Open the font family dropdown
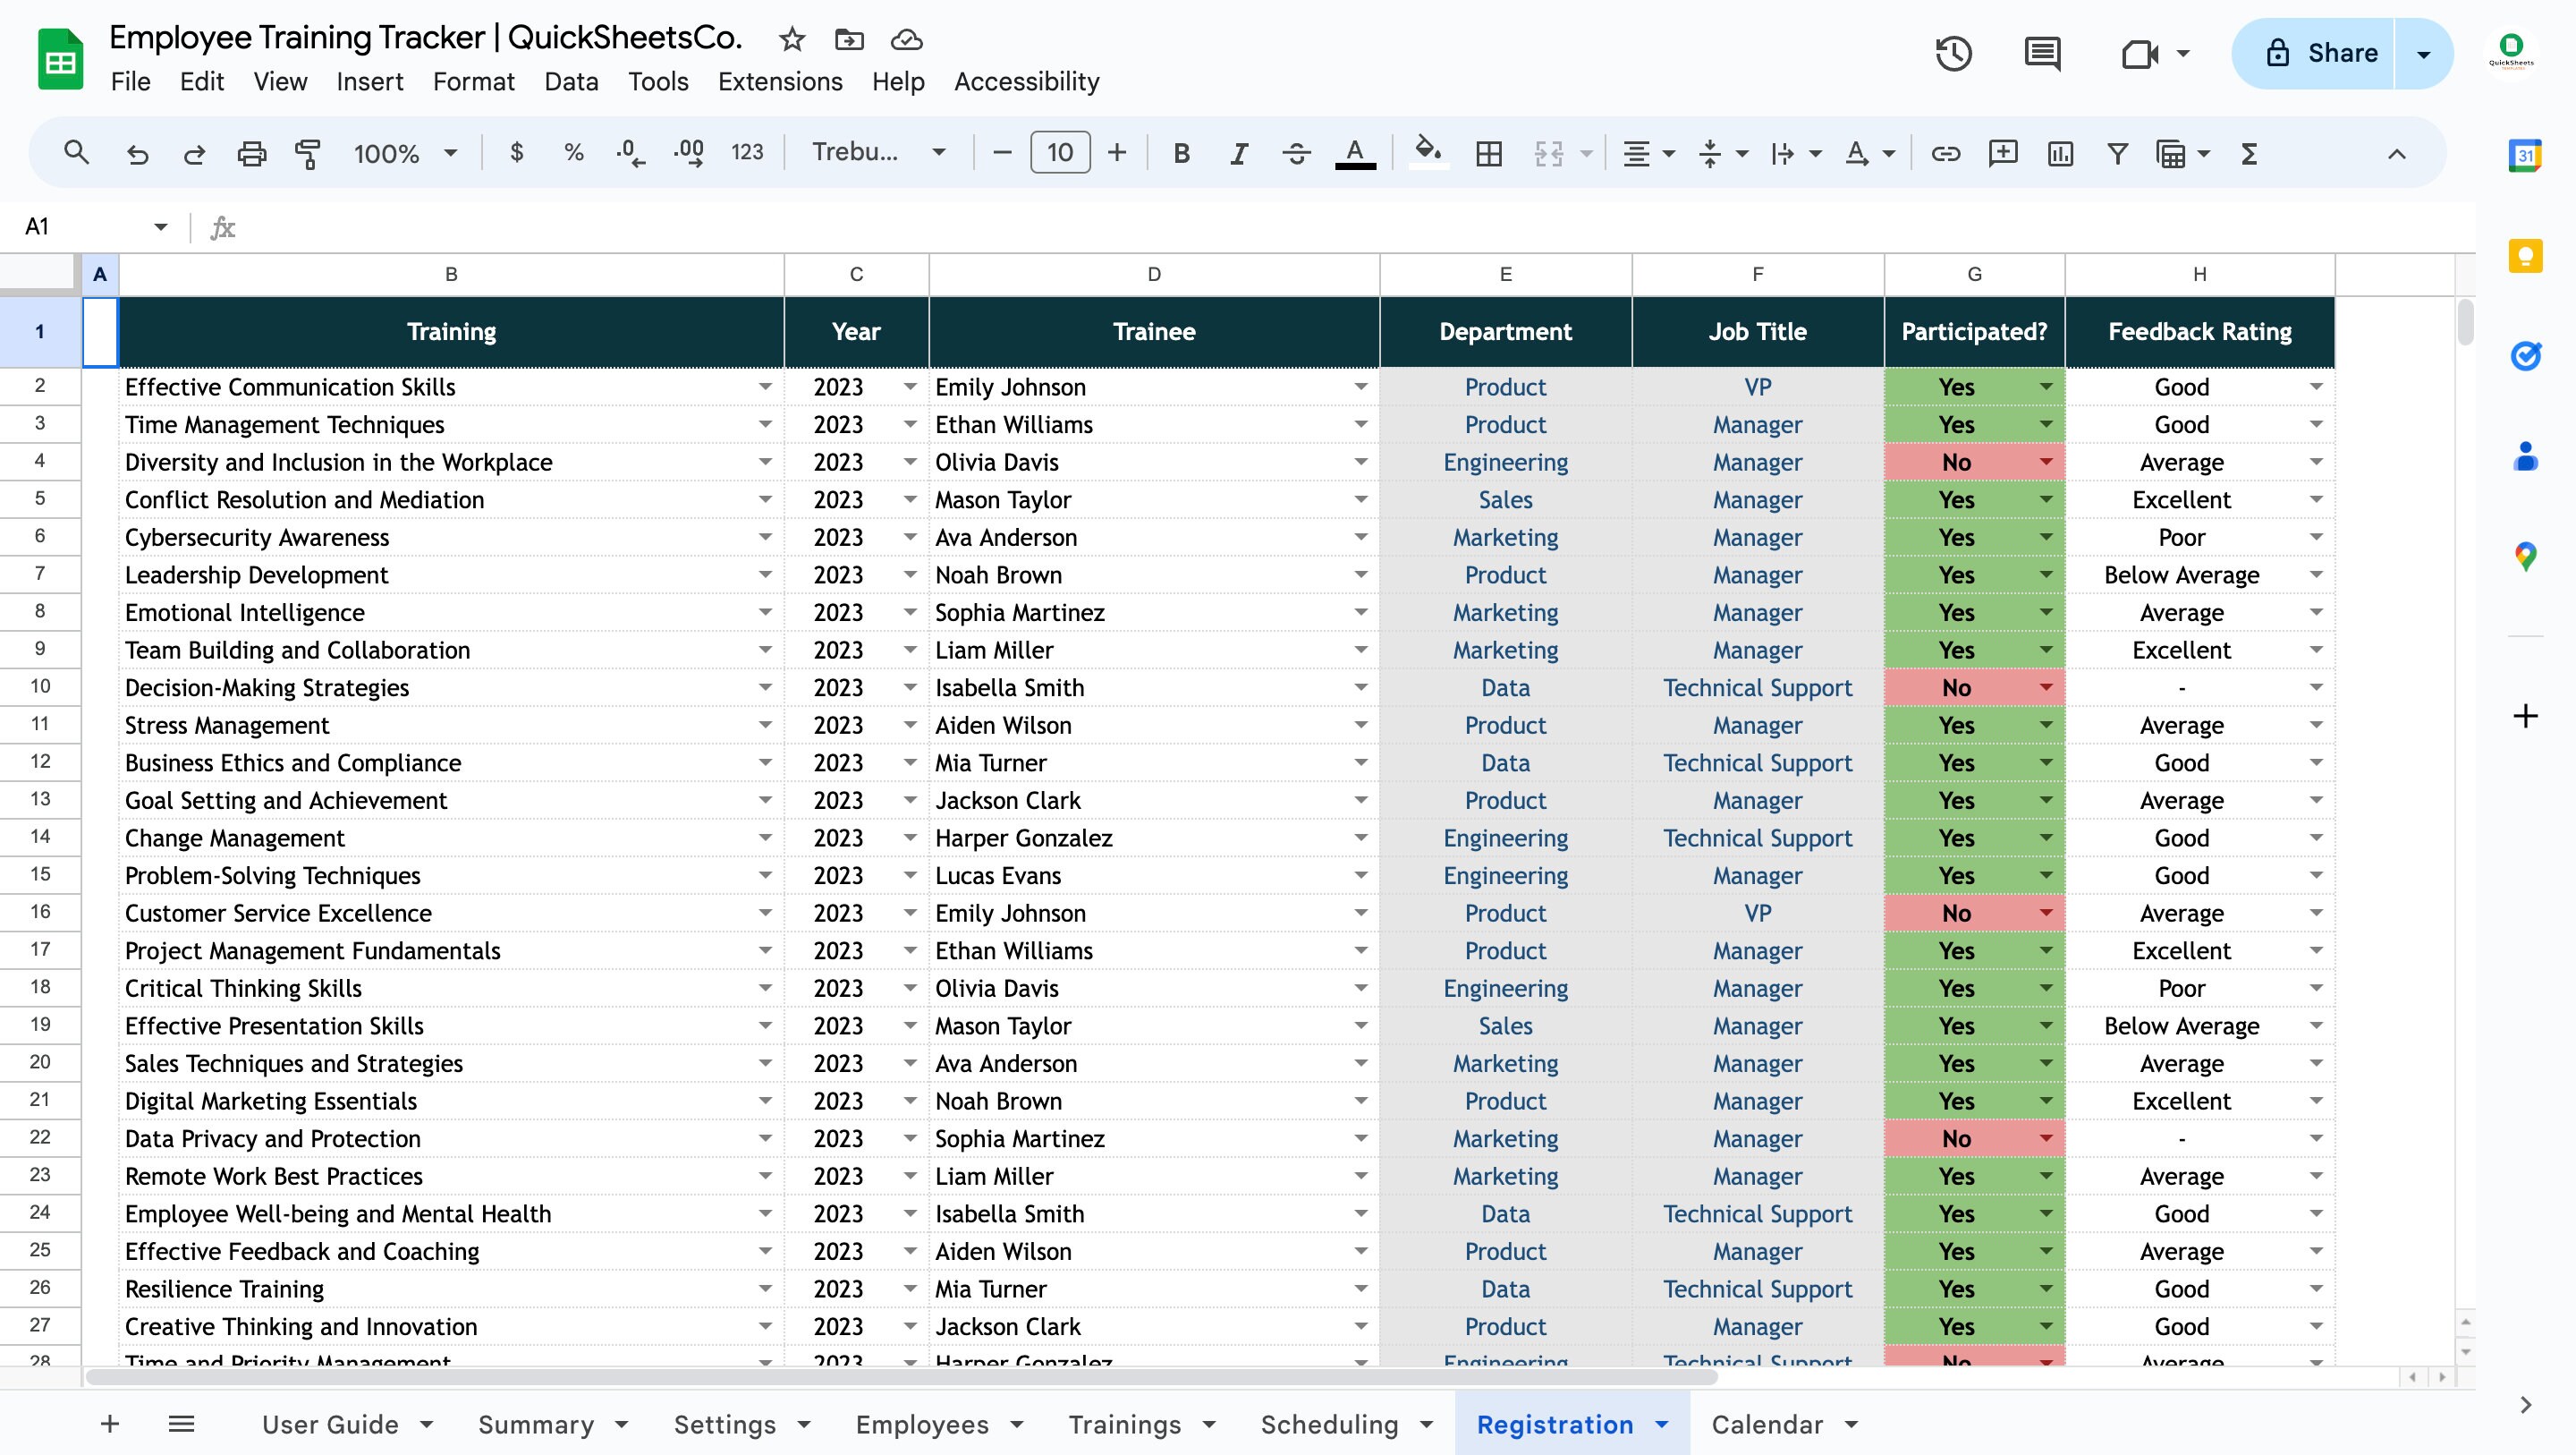The height and width of the screenshot is (1455, 2576). 878,153
